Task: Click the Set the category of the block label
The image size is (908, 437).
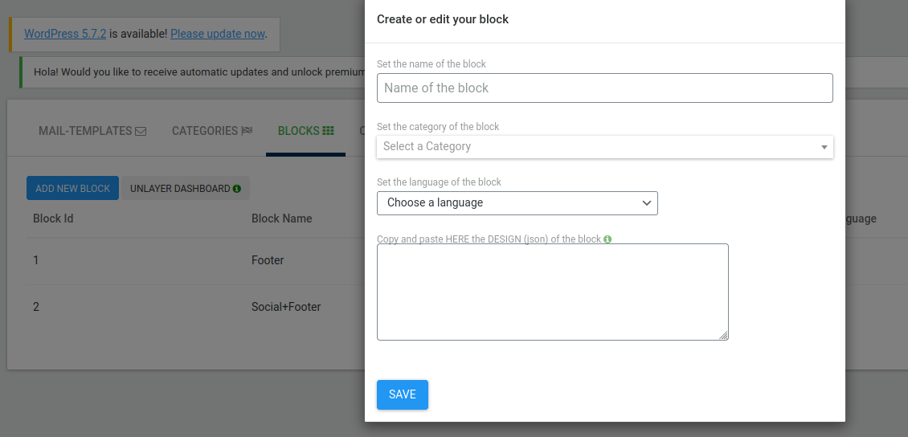Action: (x=438, y=127)
